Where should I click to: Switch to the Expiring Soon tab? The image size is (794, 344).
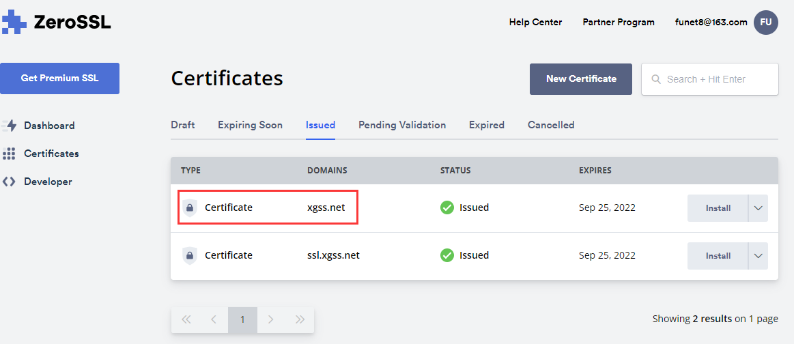pos(250,125)
